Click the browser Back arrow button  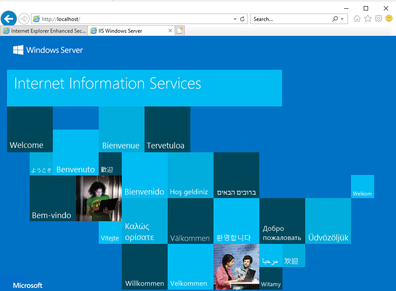tap(9, 19)
